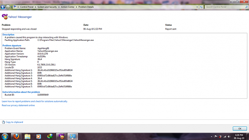Select the Control Panel taskbar button

[x=73, y=136]
